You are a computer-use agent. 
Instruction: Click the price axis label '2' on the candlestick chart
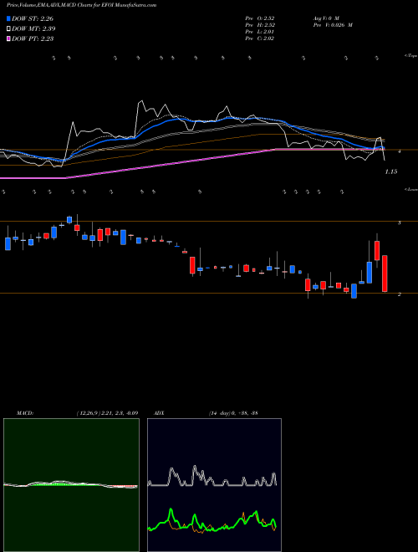pos(399,294)
